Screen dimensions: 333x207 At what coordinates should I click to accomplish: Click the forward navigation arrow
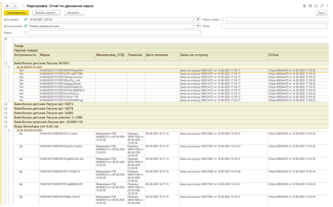(x=14, y=6)
